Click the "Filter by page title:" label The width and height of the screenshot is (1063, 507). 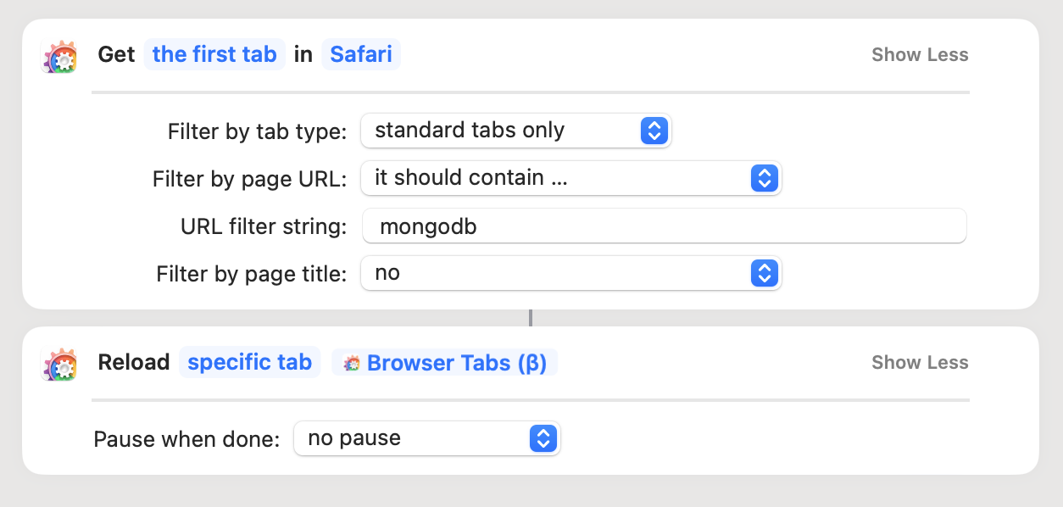[251, 274]
